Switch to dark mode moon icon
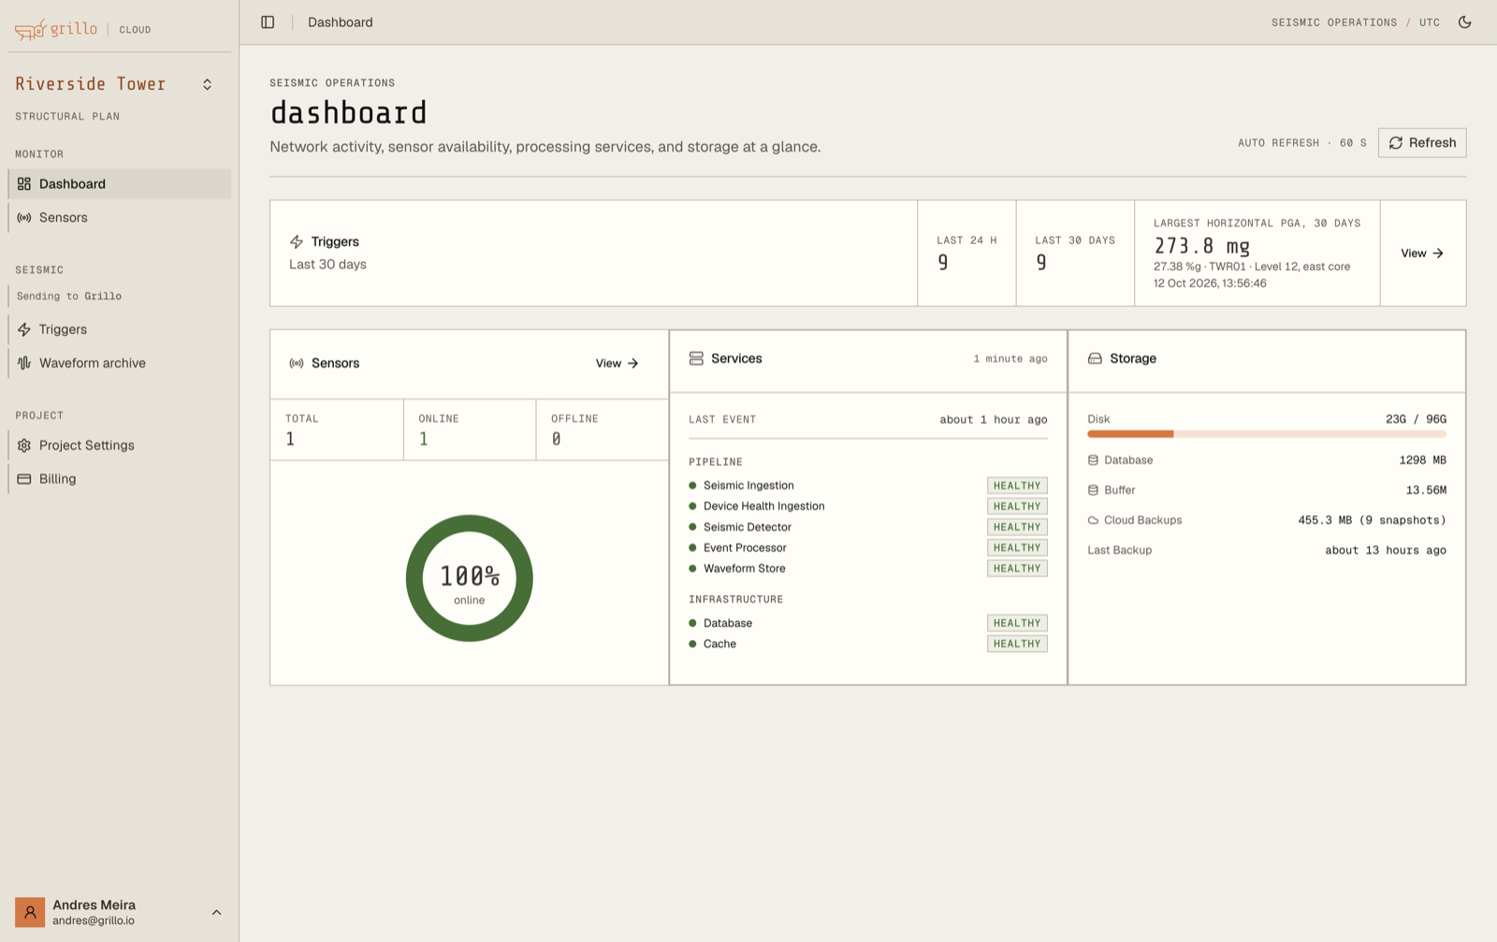Image resolution: width=1497 pixels, height=942 pixels. 1465,22
